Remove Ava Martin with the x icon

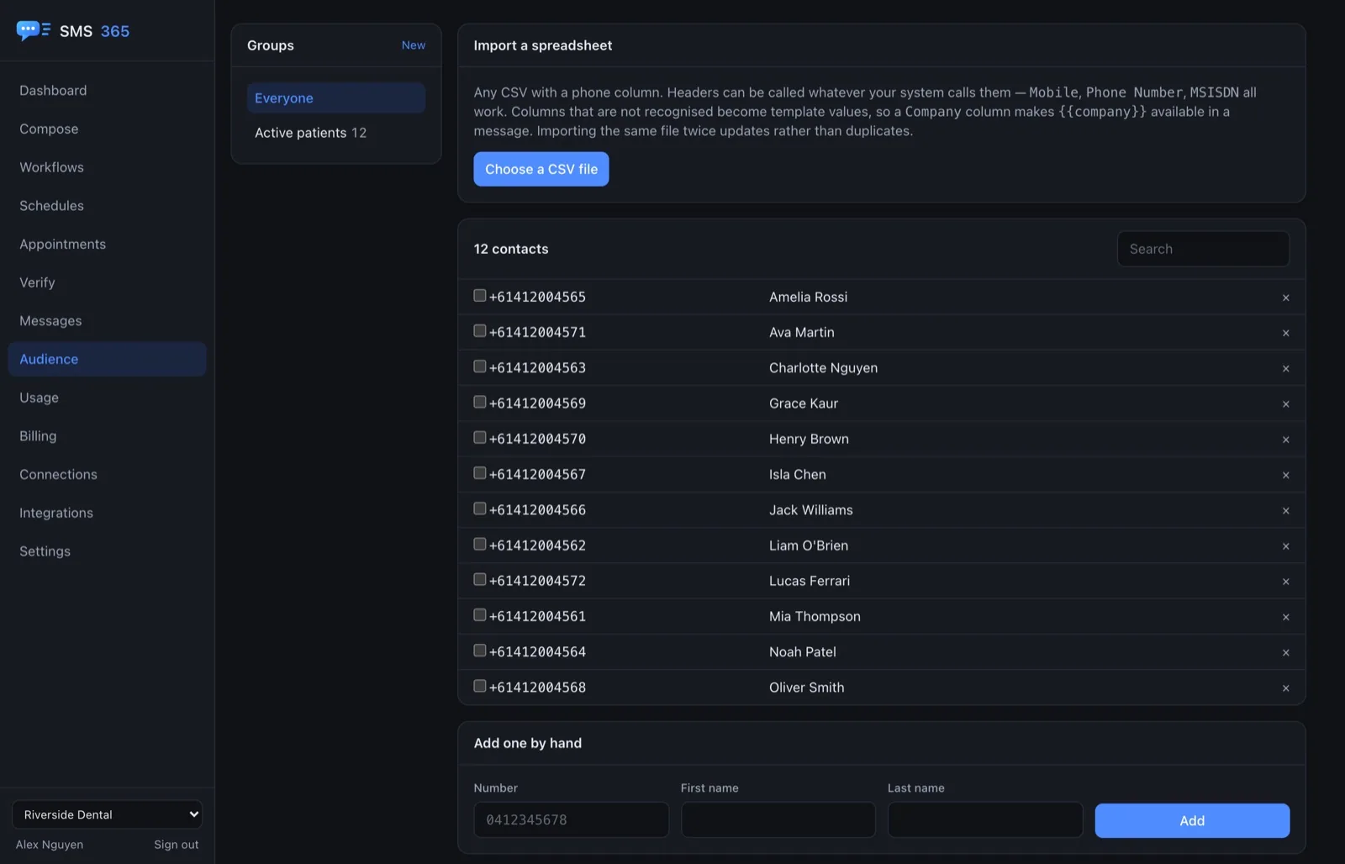point(1285,333)
